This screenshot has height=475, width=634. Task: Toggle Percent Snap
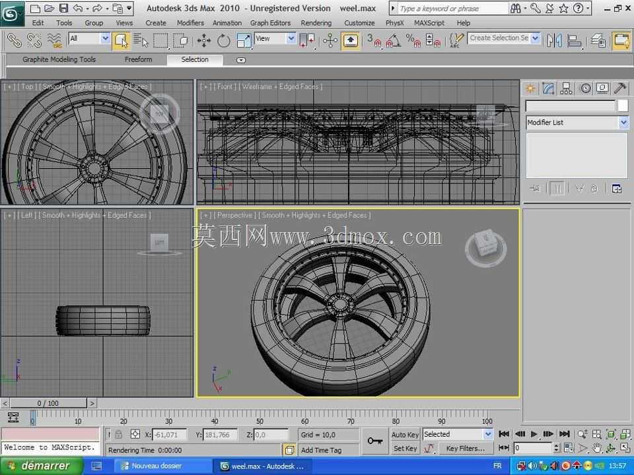click(x=413, y=40)
